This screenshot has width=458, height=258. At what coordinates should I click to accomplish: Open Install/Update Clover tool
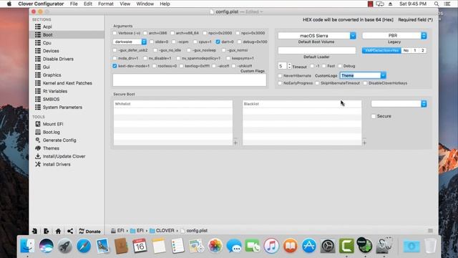pyautogui.click(x=64, y=156)
